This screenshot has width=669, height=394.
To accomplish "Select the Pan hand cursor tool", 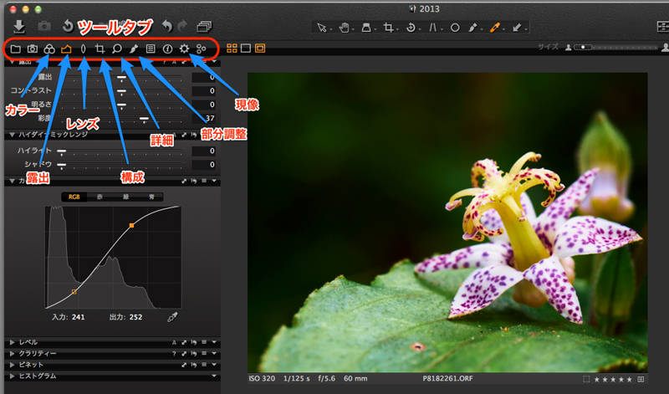I will pyautogui.click(x=345, y=27).
